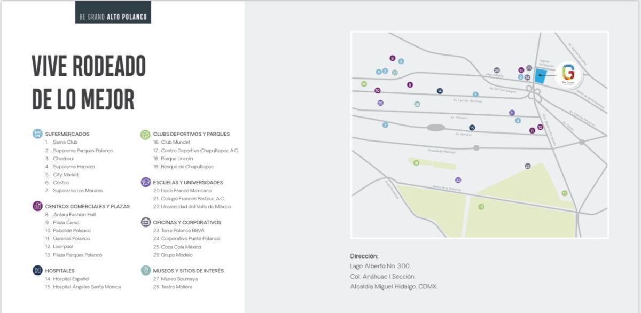Select map marker 26 for Grupo Modelo
Screen dimensions: 641x313
(497, 71)
